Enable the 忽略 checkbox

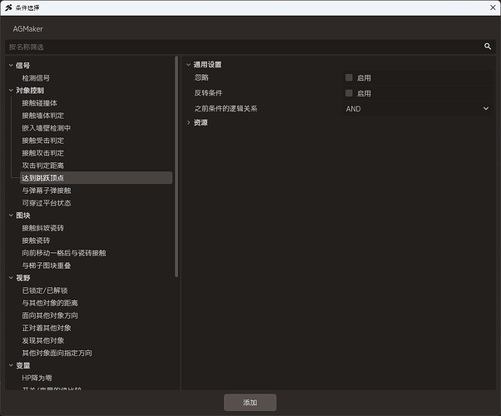pyautogui.click(x=349, y=77)
